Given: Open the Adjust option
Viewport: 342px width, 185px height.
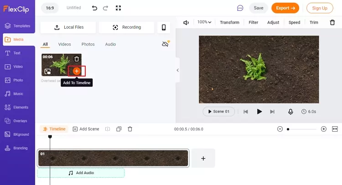Looking at the screenshot, I should pyautogui.click(x=273, y=22).
